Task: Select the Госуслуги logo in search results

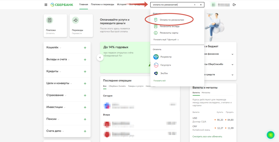Action: pyautogui.click(x=156, y=65)
